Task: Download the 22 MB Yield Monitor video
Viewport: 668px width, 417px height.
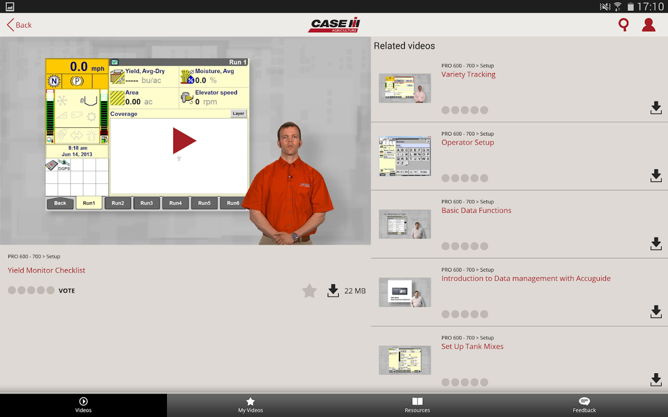Action: pos(333,291)
